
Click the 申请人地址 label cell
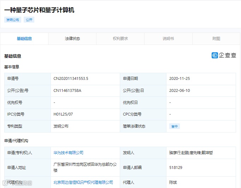point(28,168)
